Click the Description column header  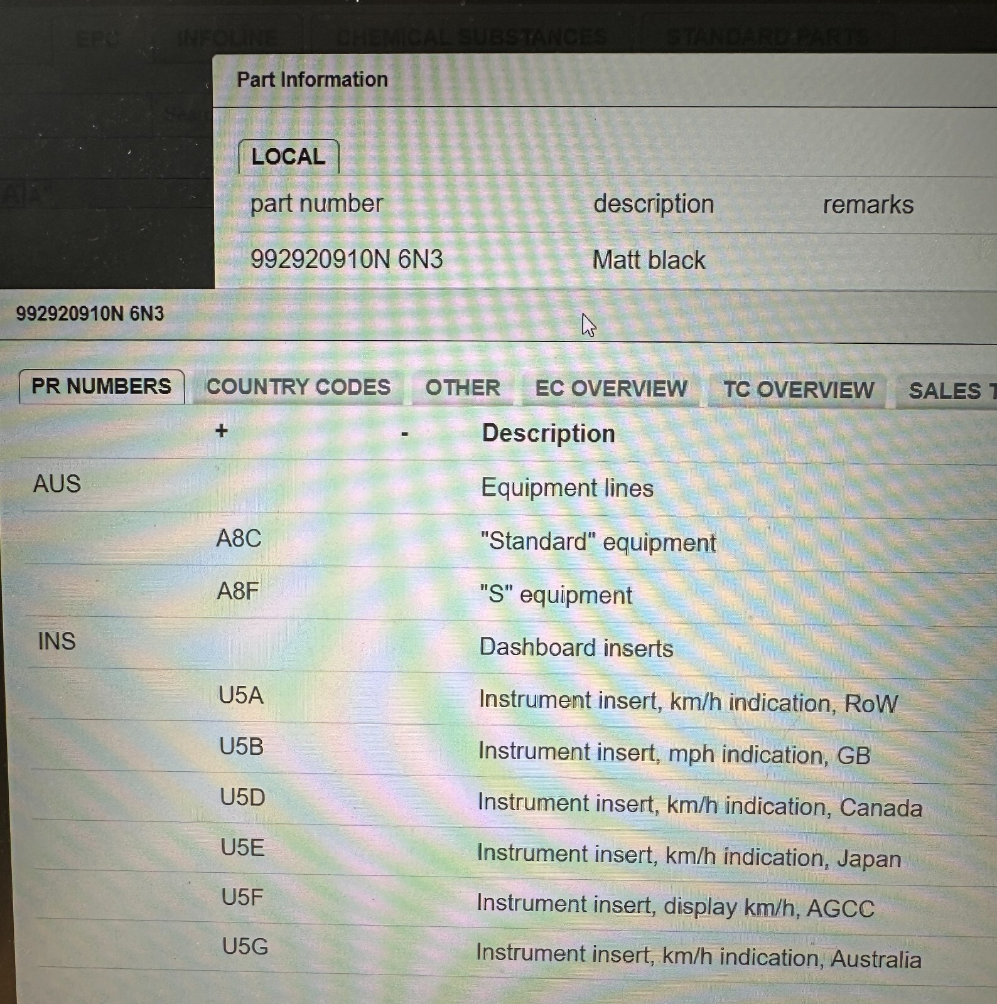[x=548, y=434]
